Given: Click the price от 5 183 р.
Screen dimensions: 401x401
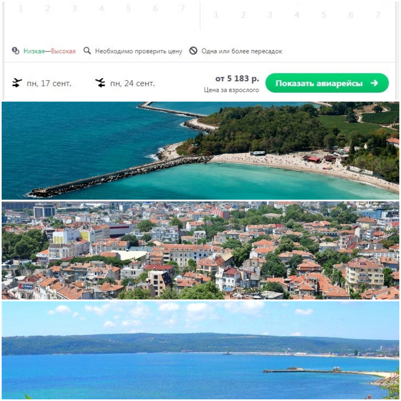Looking at the screenshot, I should [x=237, y=79].
